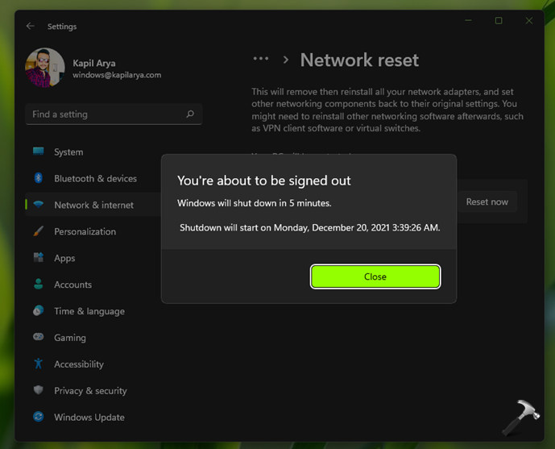The image size is (555, 449).
Task: Click Kapil Arya profile picture
Action: tap(45, 68)
